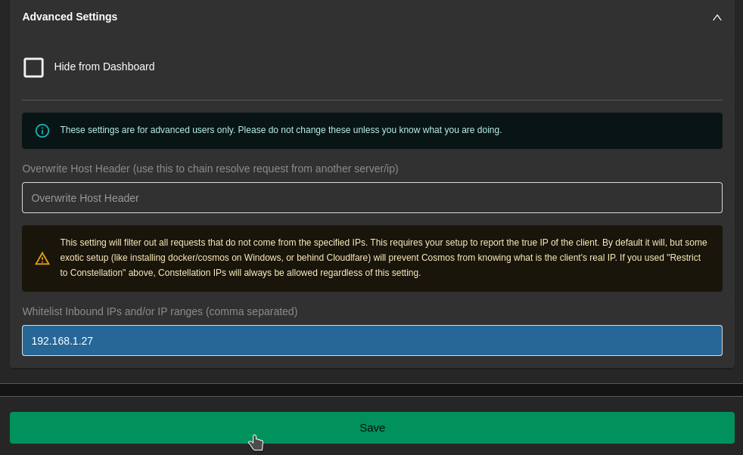The image size is (743, 455).
Task: Toggle the Hide from Dashboard checkbox
Action: pyautogui.click(x=33, y=67)
